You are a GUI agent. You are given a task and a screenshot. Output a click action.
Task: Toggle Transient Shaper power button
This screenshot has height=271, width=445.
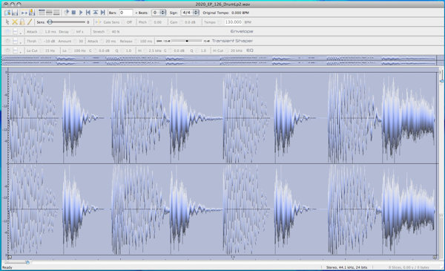(7, 41)
